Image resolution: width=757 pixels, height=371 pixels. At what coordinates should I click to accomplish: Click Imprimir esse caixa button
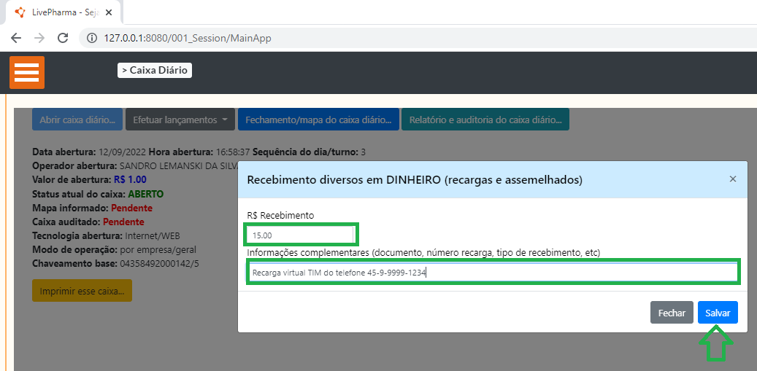[x=82, y=291]
